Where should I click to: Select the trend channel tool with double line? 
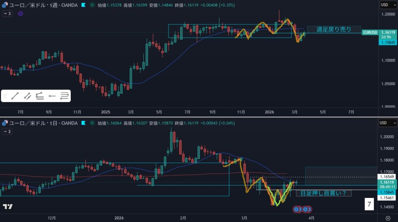(27, 96)
